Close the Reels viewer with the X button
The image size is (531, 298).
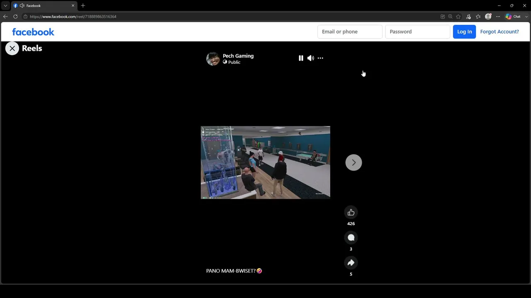pyautogui.click(x=12, y=48)
